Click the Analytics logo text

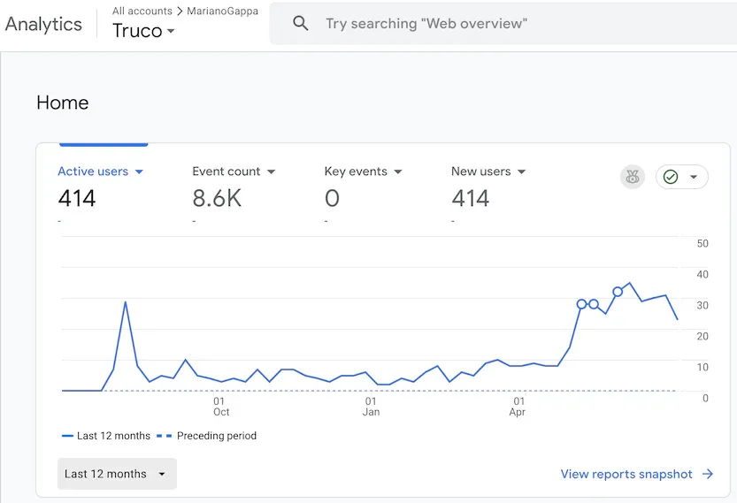click(x=43, y=25)
